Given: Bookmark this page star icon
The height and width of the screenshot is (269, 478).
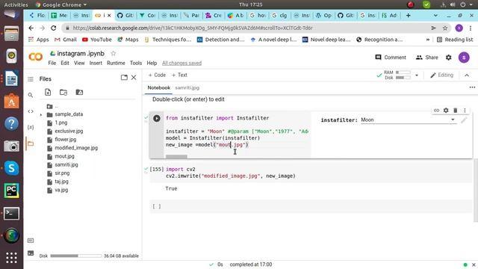Looking at the screenshot, I should tap(445, 28).
